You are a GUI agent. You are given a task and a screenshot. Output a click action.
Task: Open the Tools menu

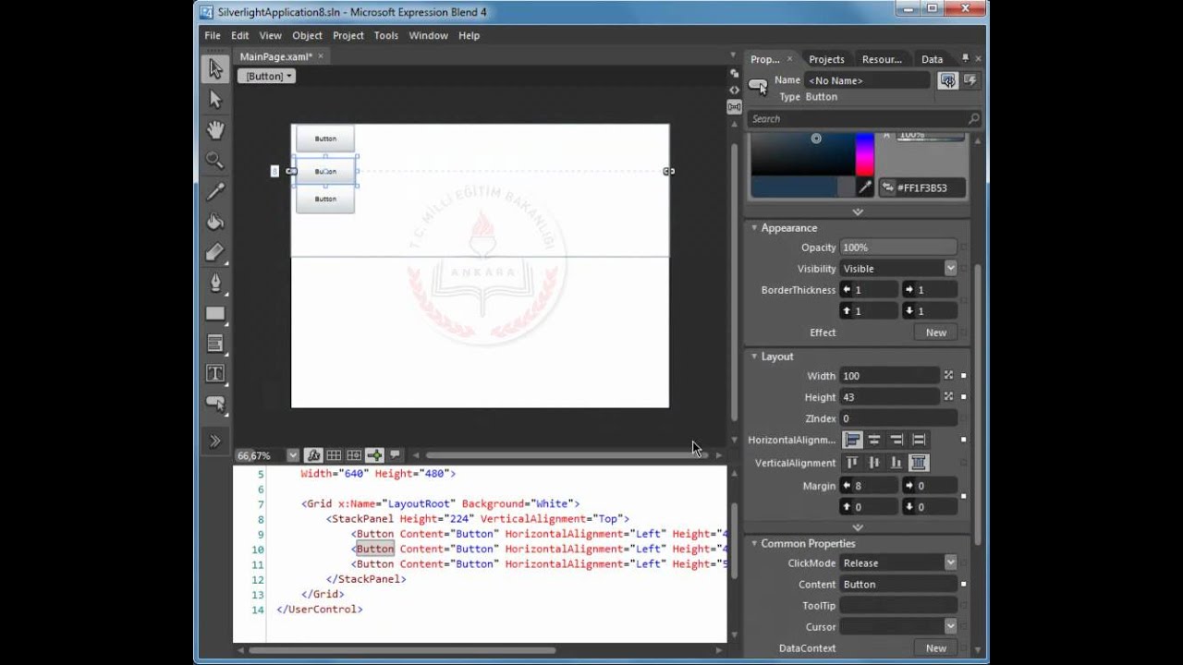pos(386,35)
